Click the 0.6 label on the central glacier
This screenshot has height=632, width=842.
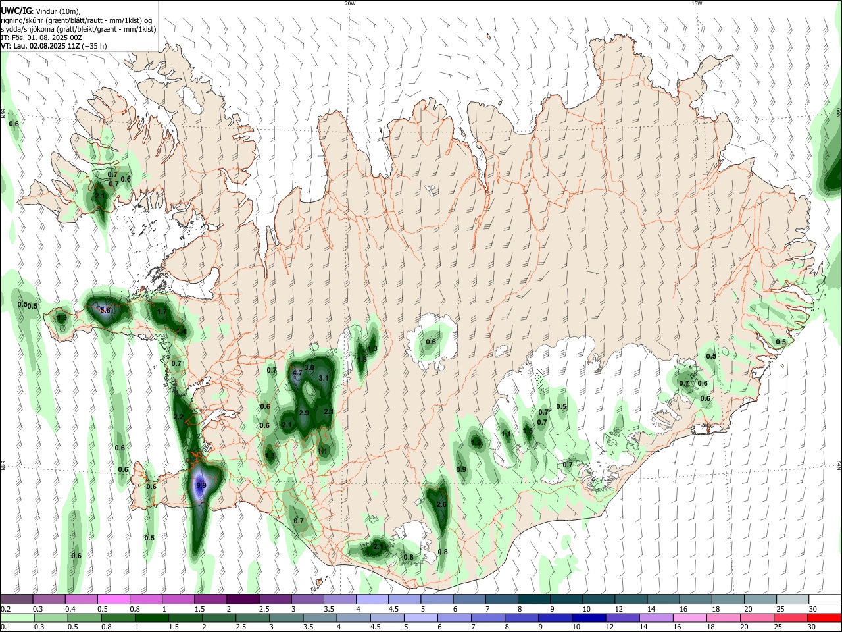click(x=431, y=342)
